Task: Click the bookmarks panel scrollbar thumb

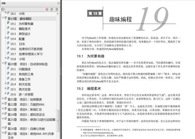Action: (58, 120)
